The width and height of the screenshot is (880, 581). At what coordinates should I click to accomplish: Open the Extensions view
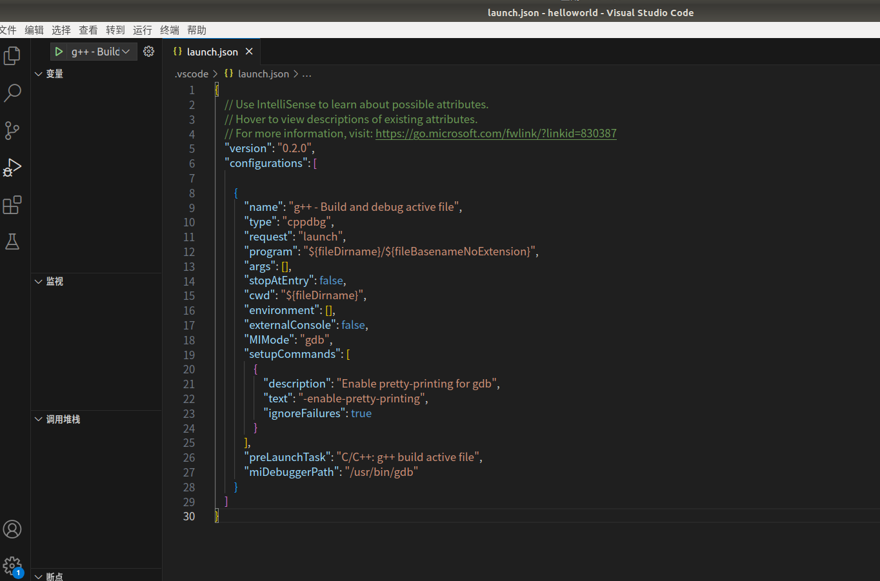(12, 205)
